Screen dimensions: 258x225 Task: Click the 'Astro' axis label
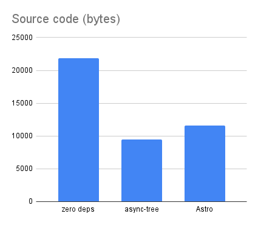pos(205,209)
